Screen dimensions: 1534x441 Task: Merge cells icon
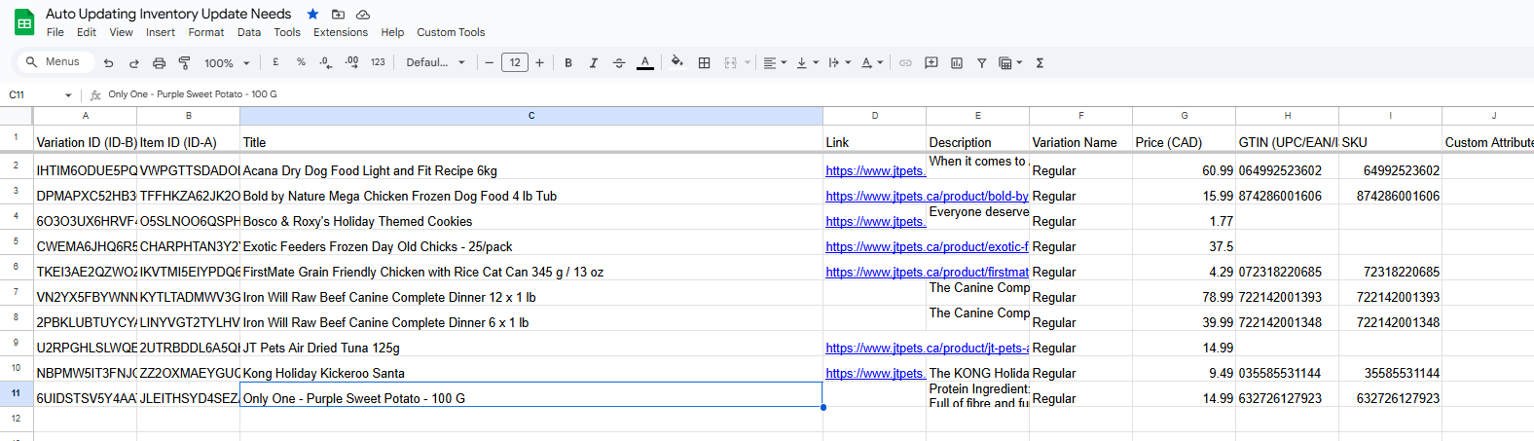coord(730,62)
